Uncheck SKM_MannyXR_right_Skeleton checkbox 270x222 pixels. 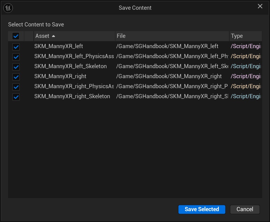(16, 97)
